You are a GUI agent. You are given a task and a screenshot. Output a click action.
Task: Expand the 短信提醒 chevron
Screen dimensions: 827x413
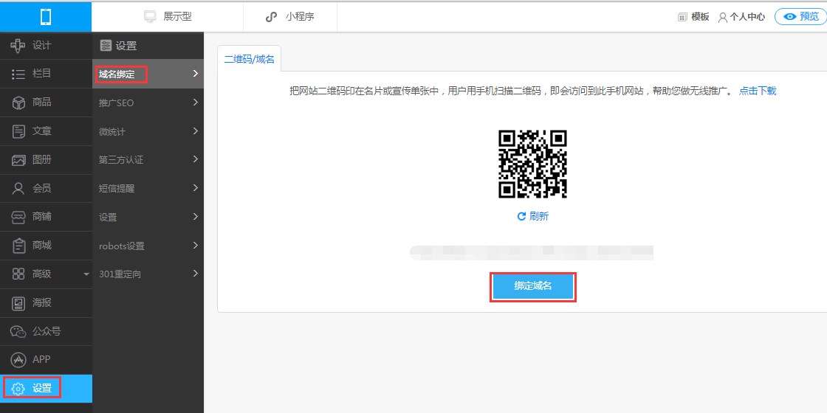click(x=195, y=187)
